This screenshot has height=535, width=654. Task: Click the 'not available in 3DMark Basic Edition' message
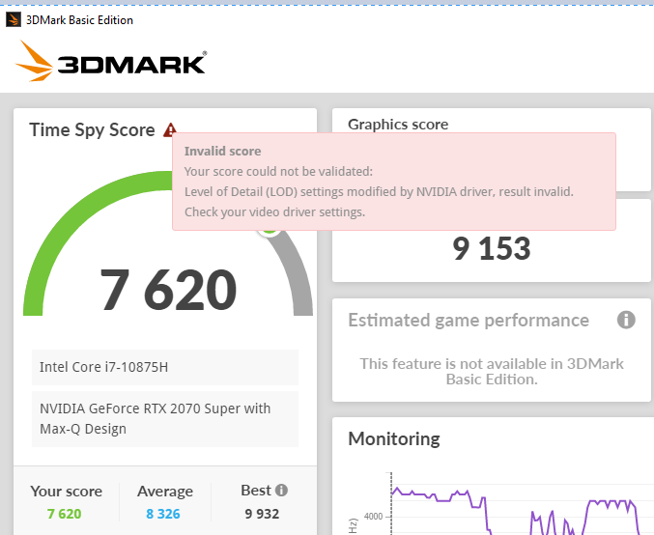tap(492, 372)
